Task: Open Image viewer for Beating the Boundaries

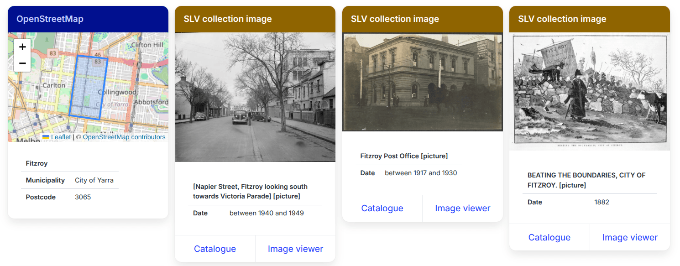Action: (630, 237)
